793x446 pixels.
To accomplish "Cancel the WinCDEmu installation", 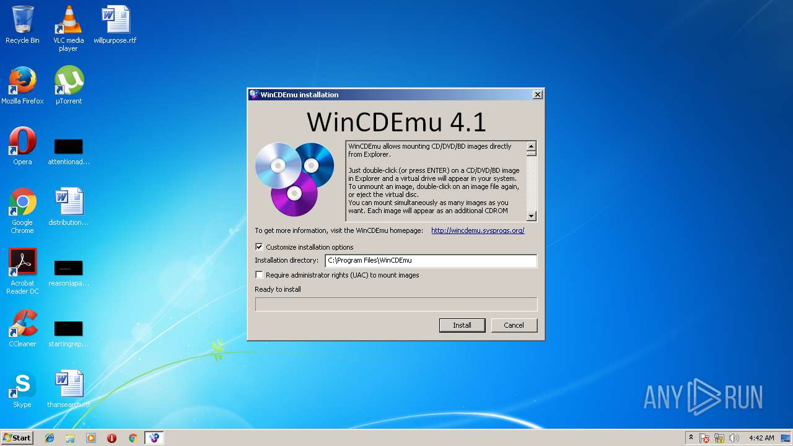I will 514,325.
